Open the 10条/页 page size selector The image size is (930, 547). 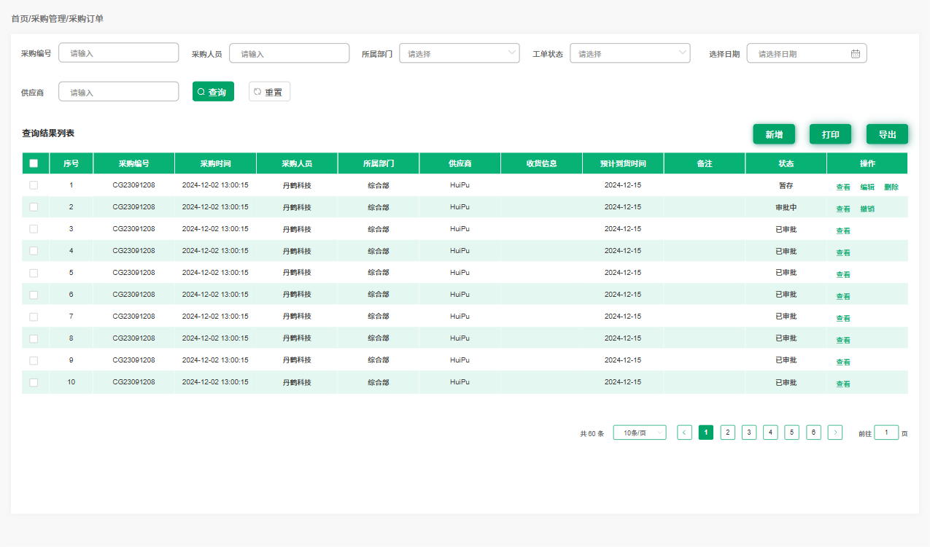point(640,432)
